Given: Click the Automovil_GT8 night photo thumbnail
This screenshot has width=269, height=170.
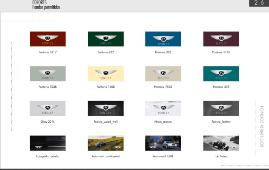Looking at the screenshot, I should (163, 143).
